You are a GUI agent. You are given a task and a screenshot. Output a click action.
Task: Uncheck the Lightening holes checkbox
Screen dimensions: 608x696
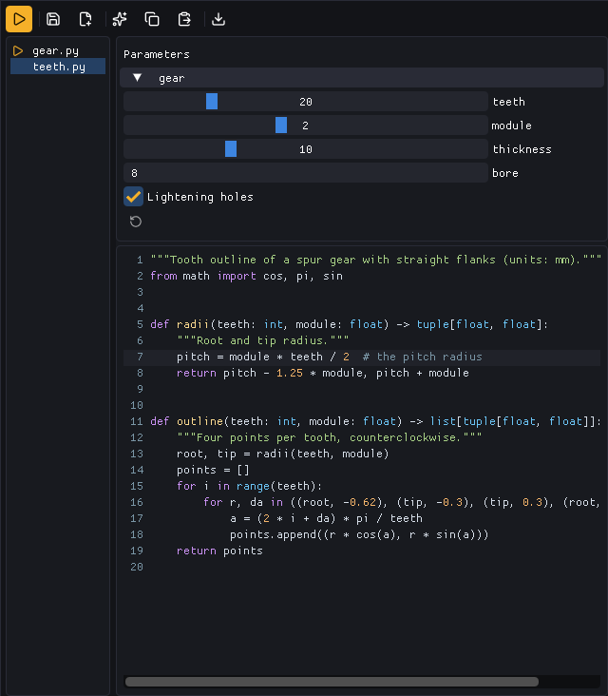pos(134,197)
